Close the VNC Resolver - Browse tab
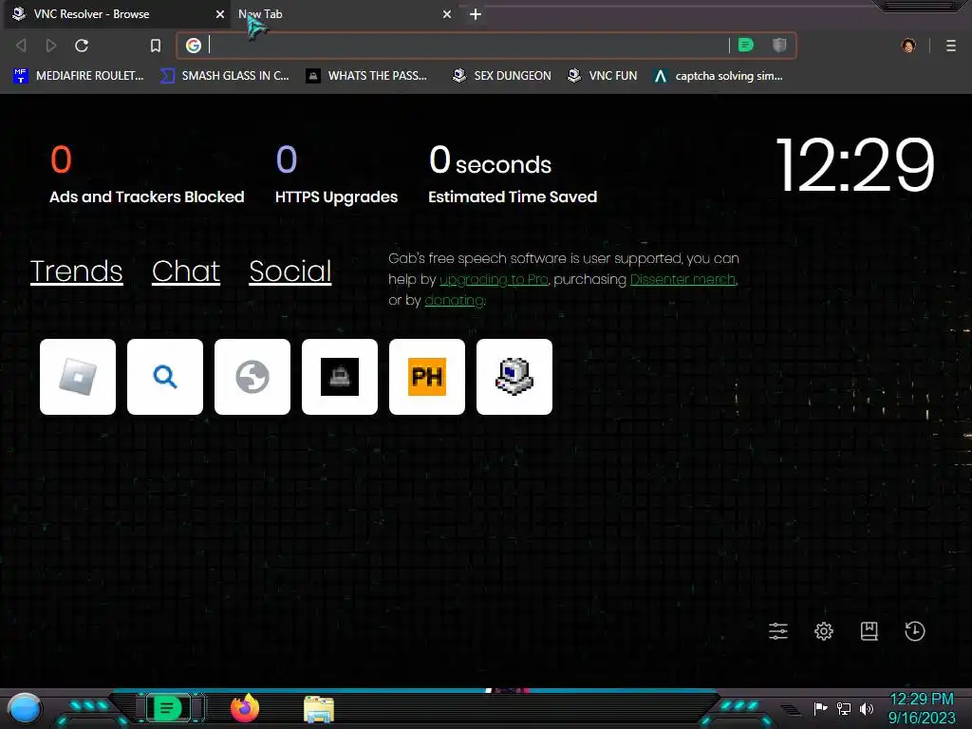 pyautogui.click(x=220, y=13)
